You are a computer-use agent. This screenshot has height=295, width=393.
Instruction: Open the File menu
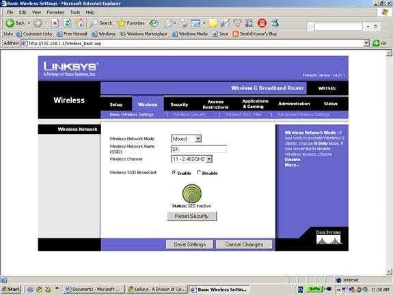coord(10,12)
